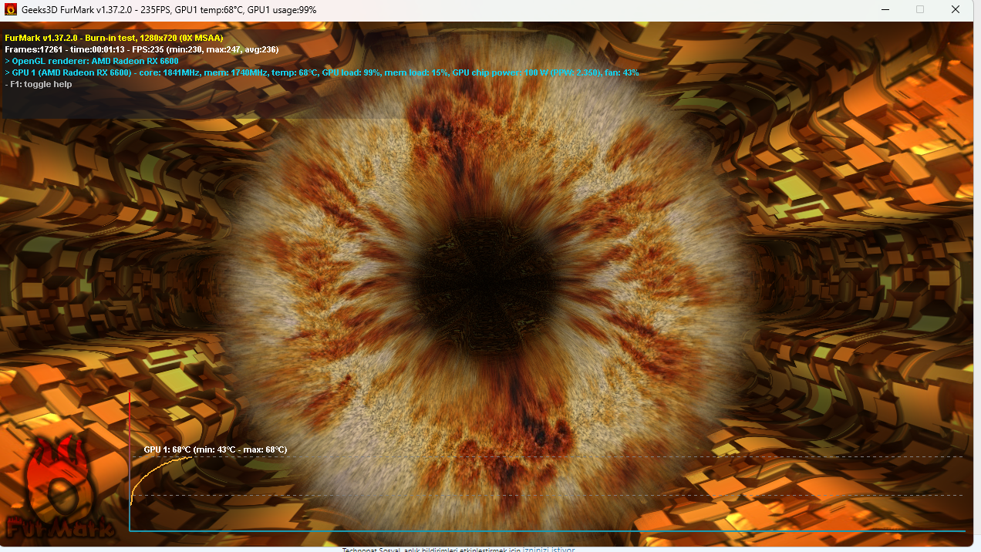The image size is (981, 552).
Task: Click the 'F1: toggle help' text
Action: (x=39, y=84)
